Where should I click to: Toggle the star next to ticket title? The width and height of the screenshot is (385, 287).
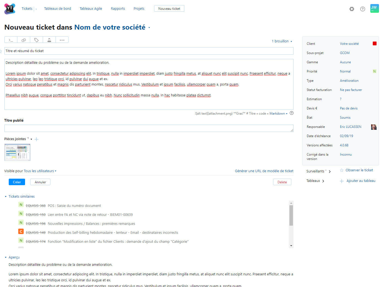click(1, 51)
